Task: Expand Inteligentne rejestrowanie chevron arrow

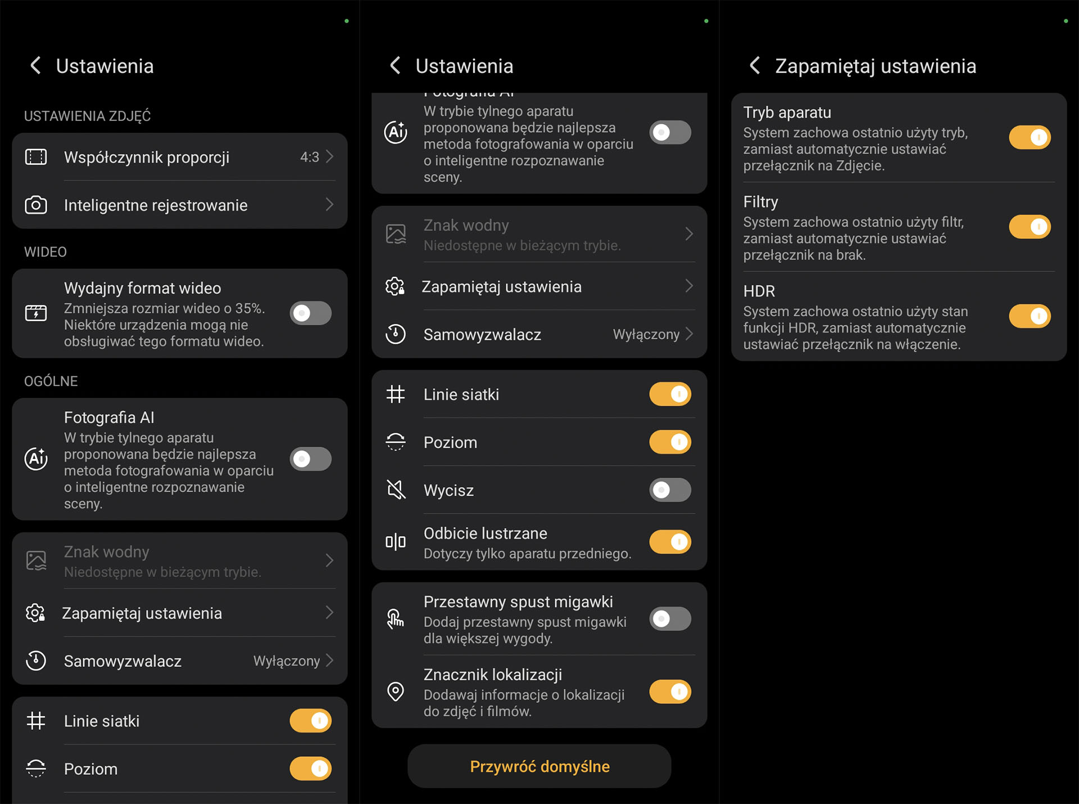Action: point(329,205)
